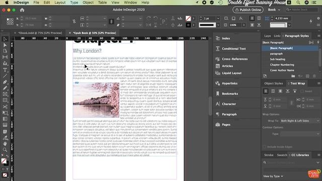322x181 pixels.
Task: Create new paragraph style icon
Action: (307, 76)
